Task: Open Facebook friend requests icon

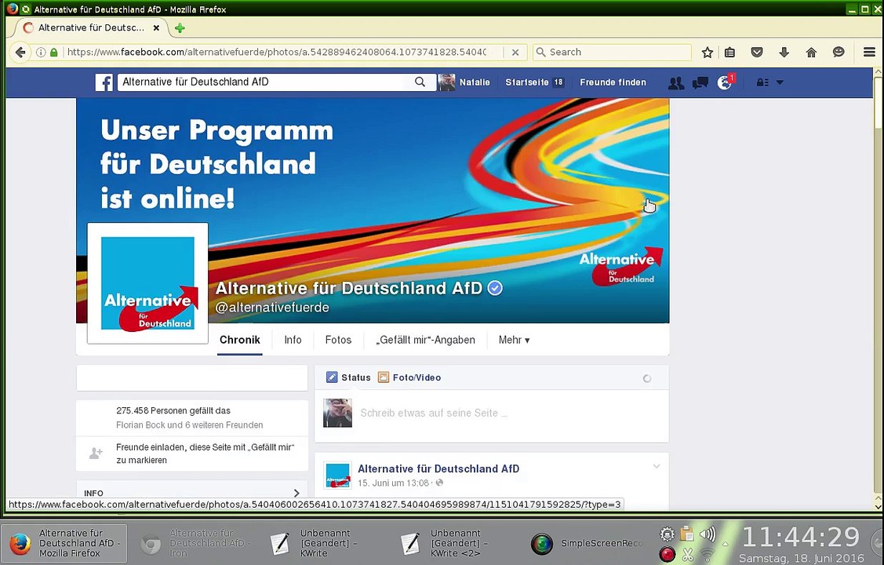Action: point(676,83)
